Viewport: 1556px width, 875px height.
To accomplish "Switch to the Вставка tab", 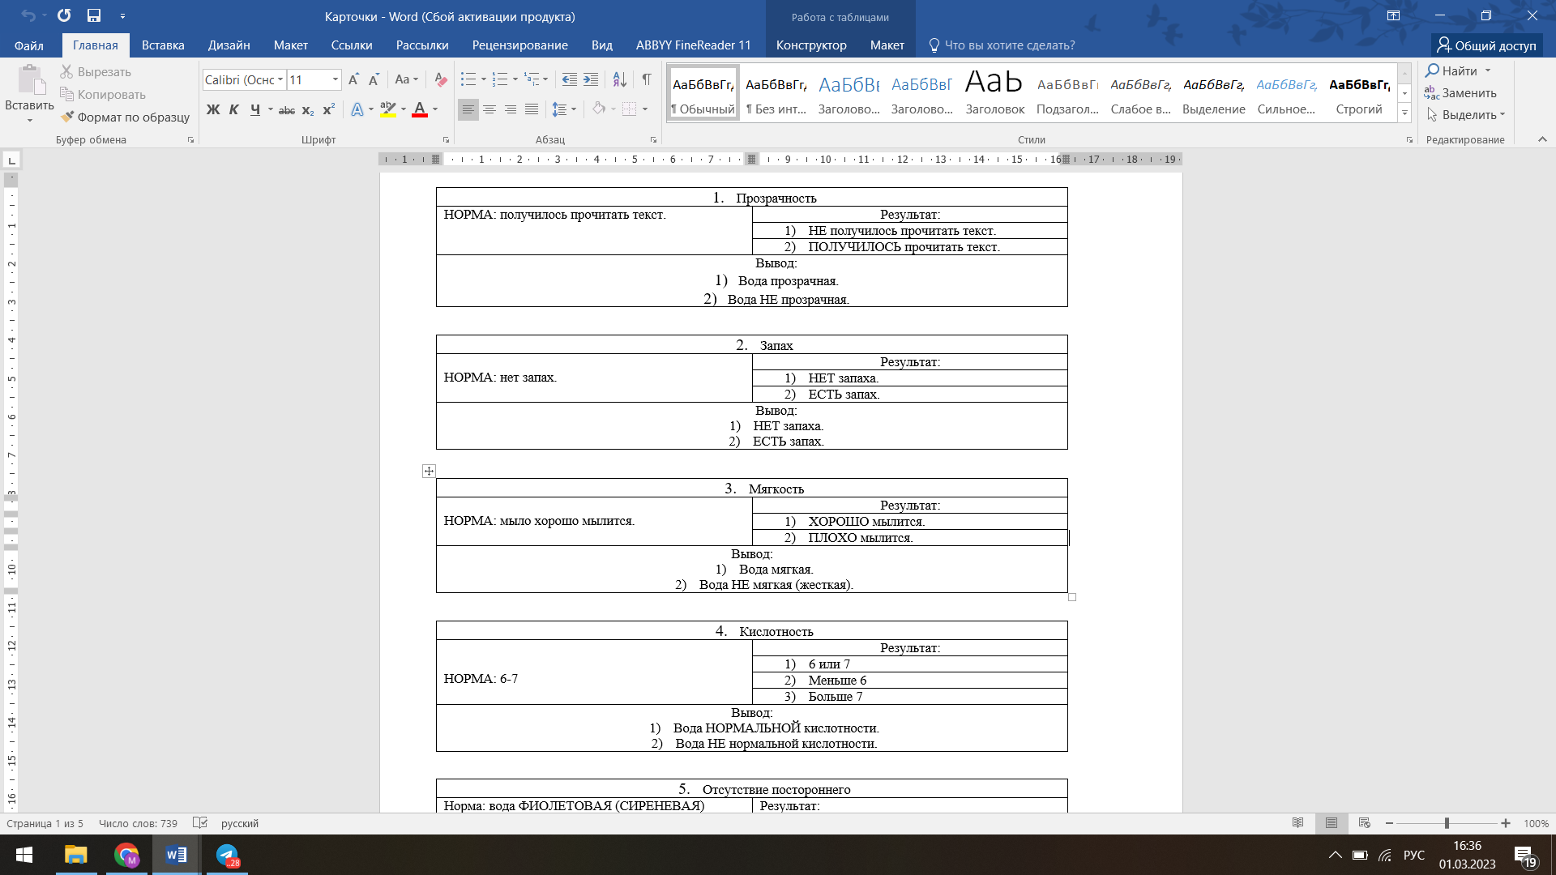I will coord(163,45).
